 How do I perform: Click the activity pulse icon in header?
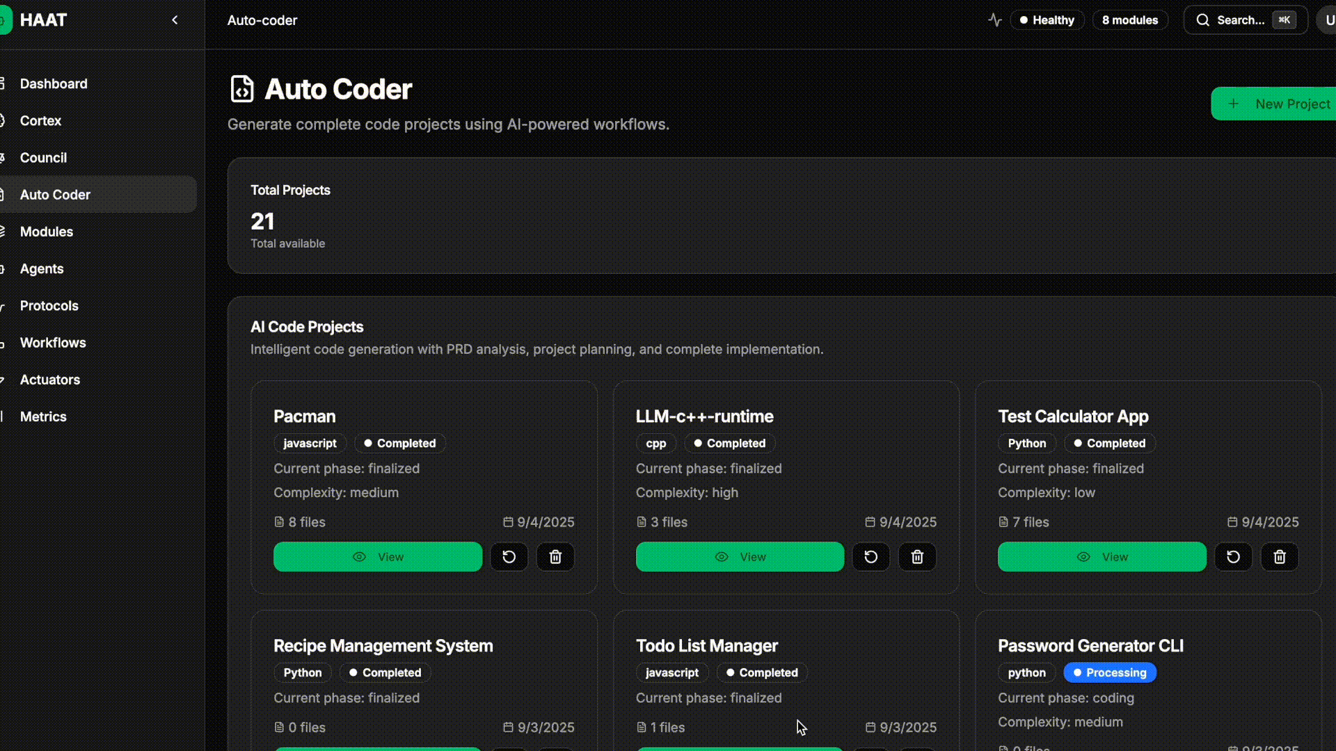[x=995, y=20]
